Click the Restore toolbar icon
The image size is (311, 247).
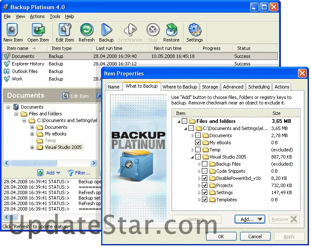(171, 30)
